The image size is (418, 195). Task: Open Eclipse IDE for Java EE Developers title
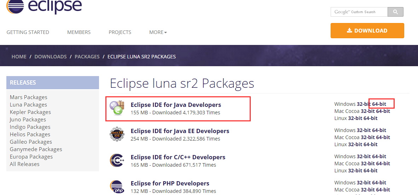pos(180,131)
